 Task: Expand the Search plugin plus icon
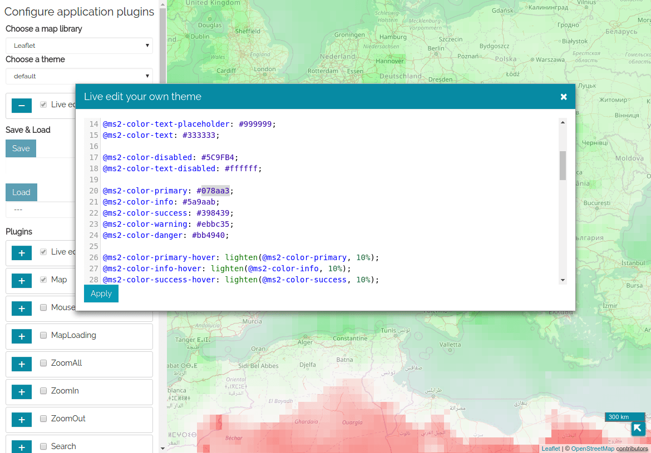tap(22, 446)
